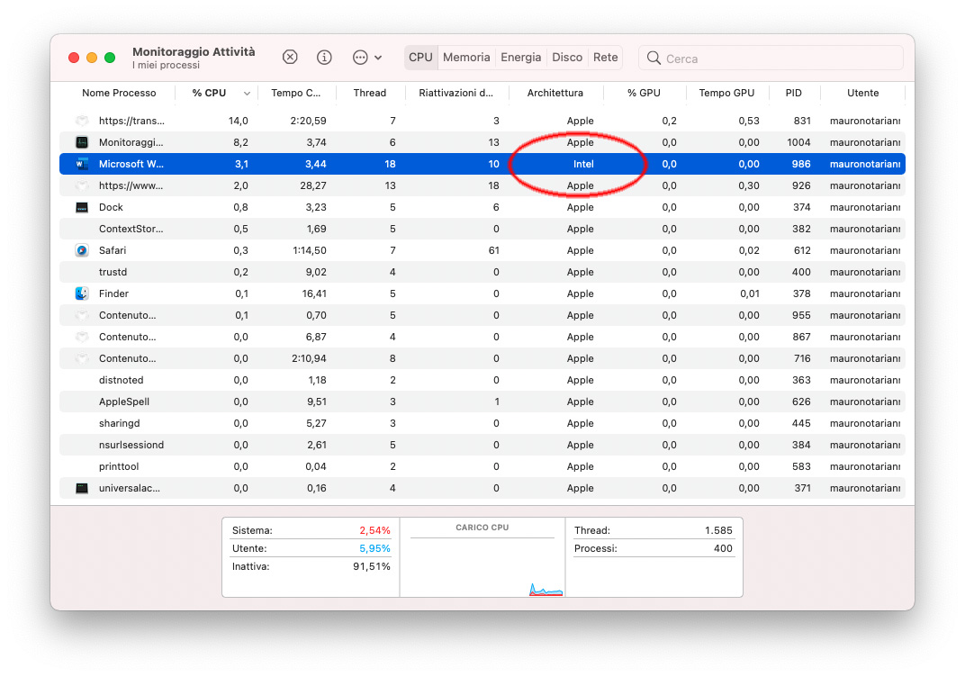Sort by the PID column header

point(793,93)
